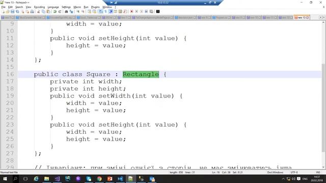Click the document close X below window controls
The width and height of the screenshot is (326, 183).
(323, 7)
